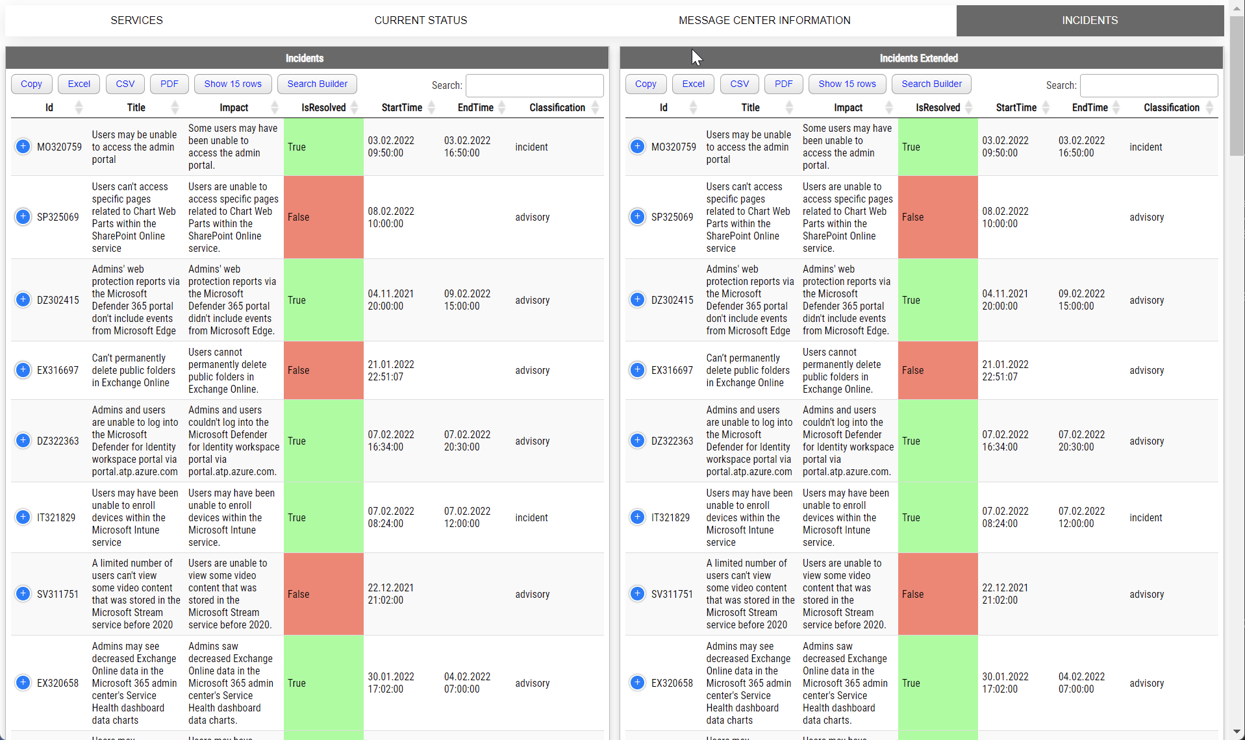The height and width of the screenshot is (740, 1245).
Task: Download Incidents table as CSV
Action: point(125,84)
